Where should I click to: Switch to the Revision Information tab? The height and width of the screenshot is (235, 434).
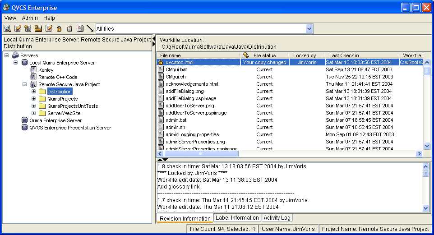click(x=185, y=218)
